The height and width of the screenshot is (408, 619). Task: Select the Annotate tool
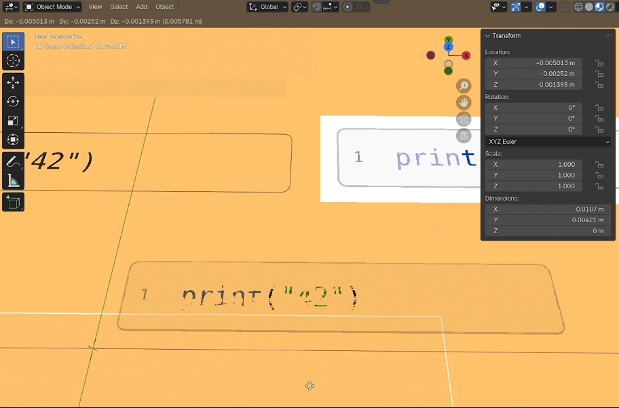(13, 161)
